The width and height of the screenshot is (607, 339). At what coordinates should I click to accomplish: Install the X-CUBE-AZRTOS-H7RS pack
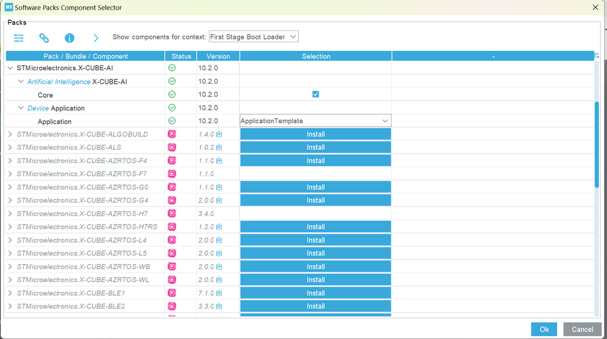pyautogui.click(x=315, y=227)
